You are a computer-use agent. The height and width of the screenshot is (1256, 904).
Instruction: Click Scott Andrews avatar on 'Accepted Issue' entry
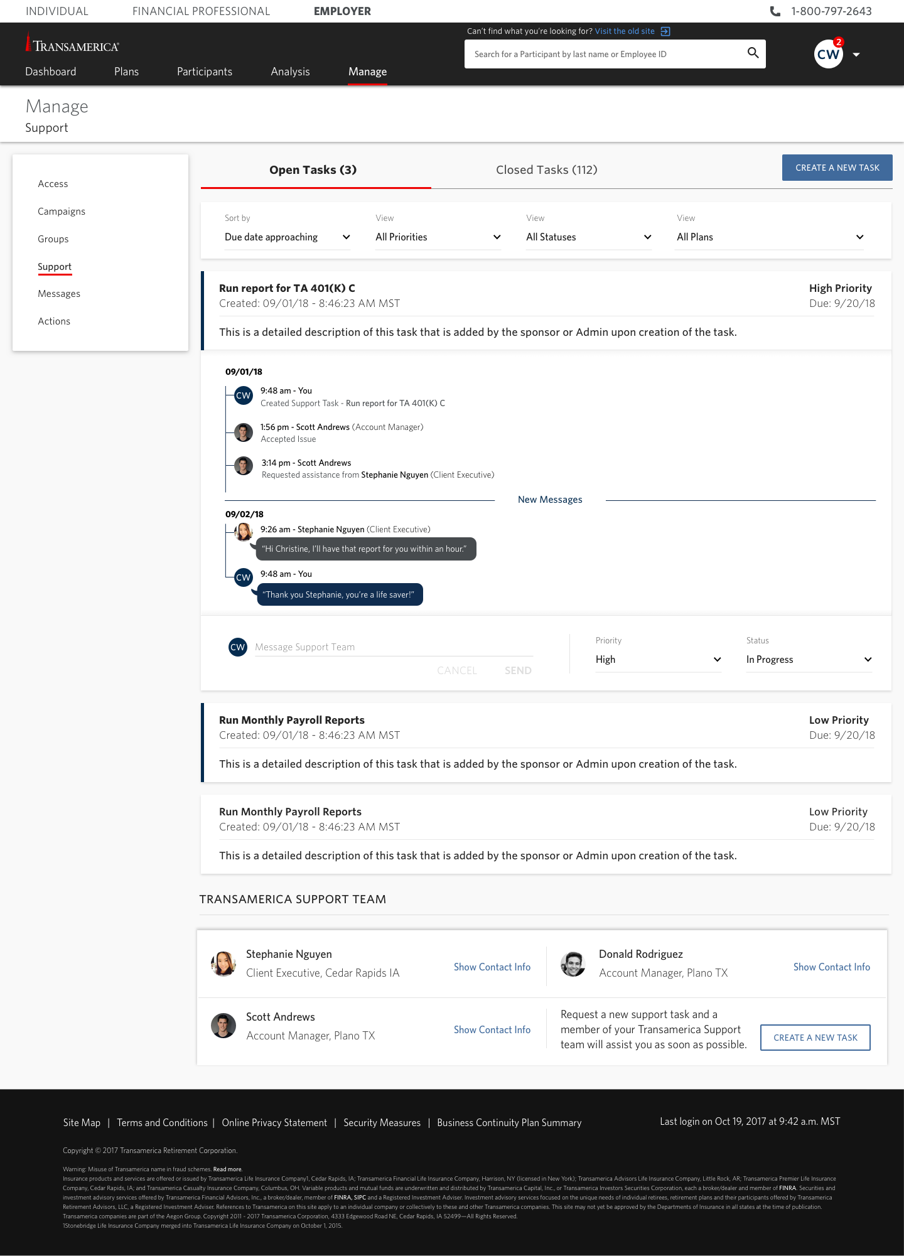tap(244, 432)
